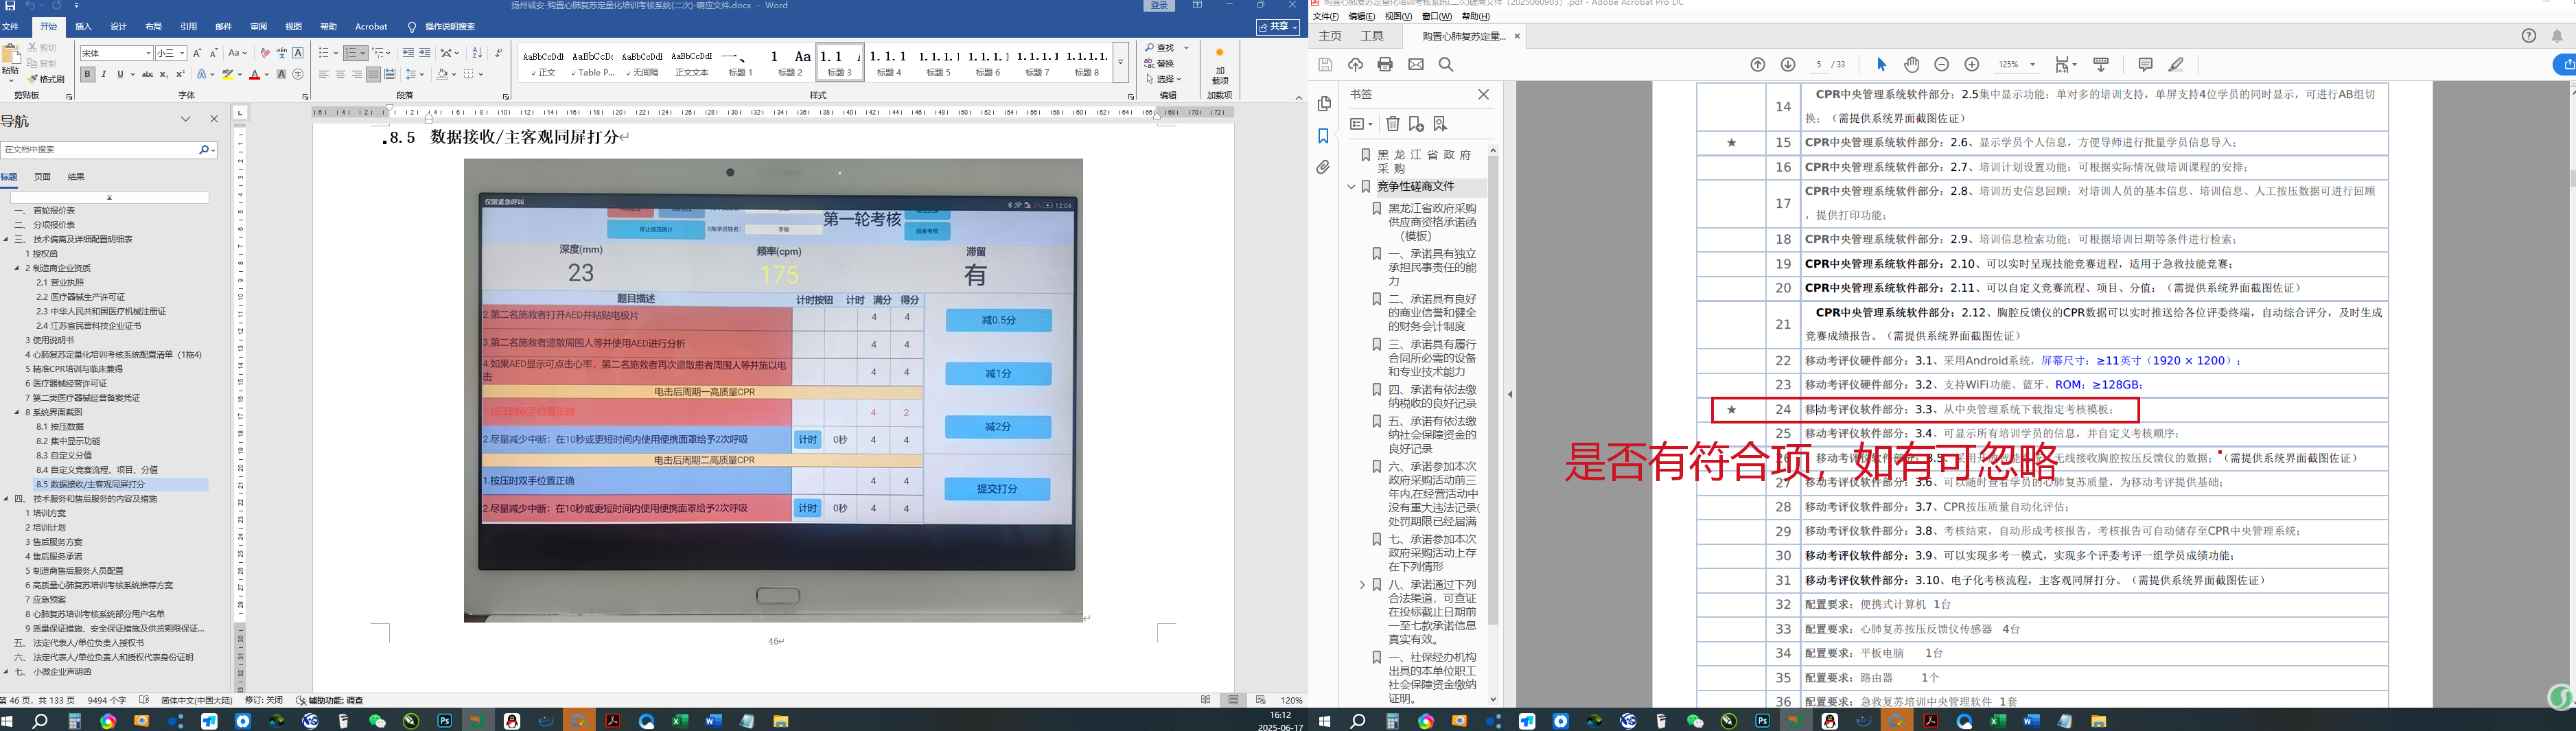Switch to the 插入 ribbon tab
The width and height of the screenshot is (2576, 731).
coord(84,27)
